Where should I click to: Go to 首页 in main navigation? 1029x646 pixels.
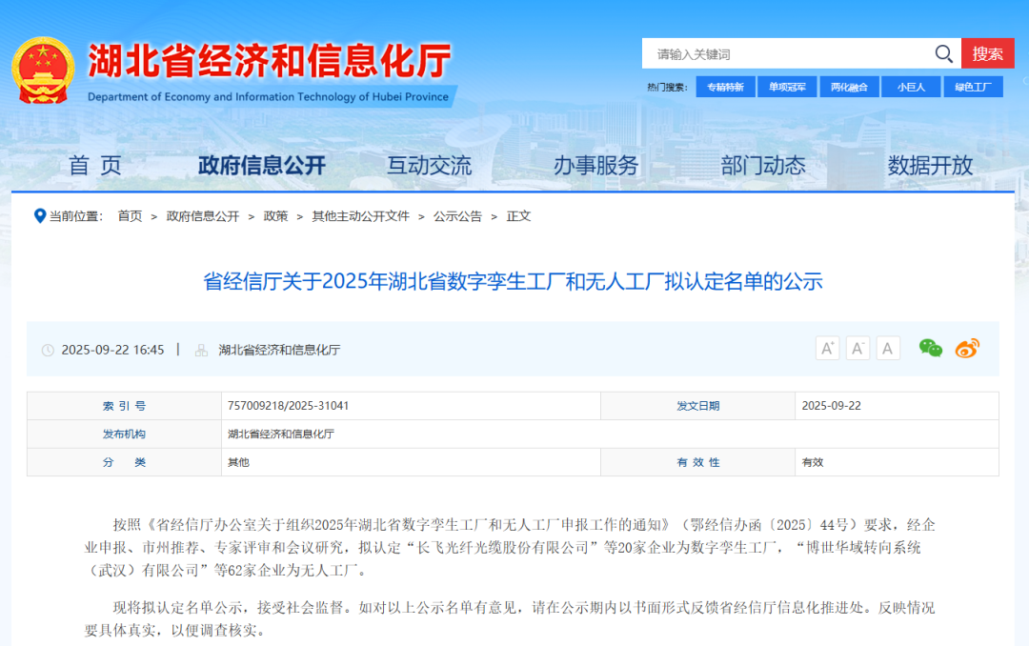(x=95, y=166)
